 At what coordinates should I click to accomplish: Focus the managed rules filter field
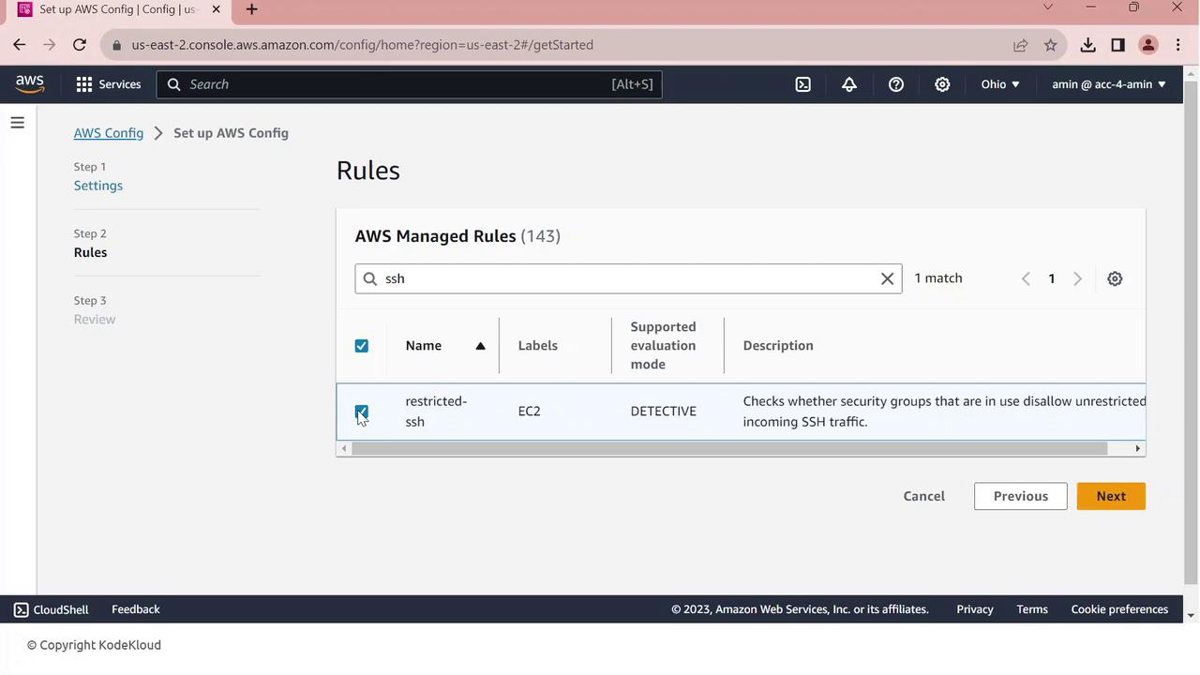pyautogui.click(x=628, y=278)
